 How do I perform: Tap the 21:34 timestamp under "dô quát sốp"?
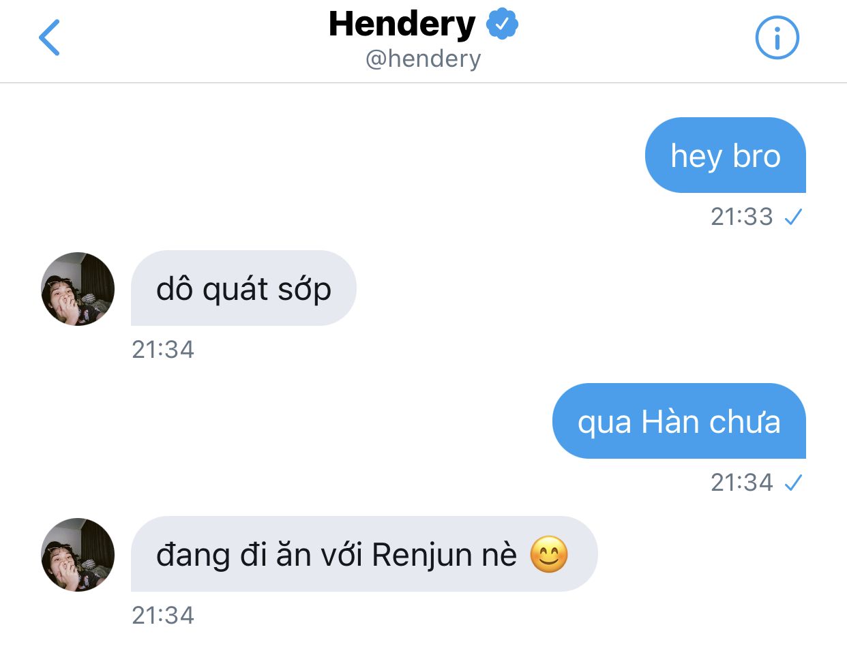(163, 350)
